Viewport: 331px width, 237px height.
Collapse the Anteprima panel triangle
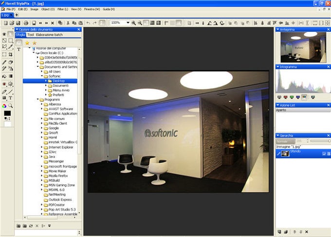[x=277, y=29]
